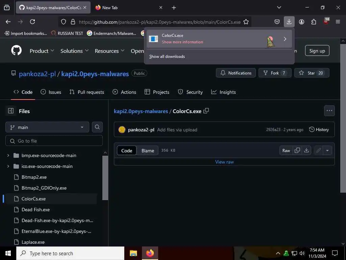Click the Windows Start button

pos(8,253)
